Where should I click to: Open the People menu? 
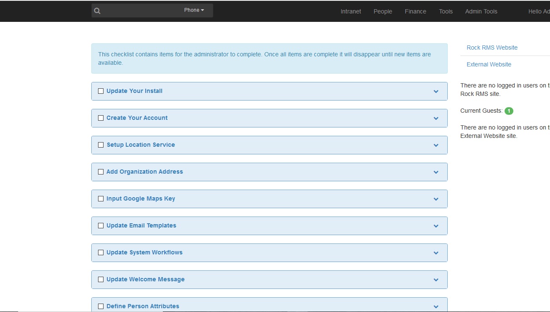pos(383,11)
